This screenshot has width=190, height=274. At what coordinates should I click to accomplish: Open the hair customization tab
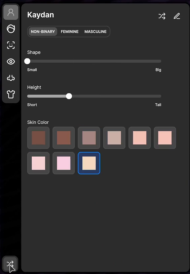pyautogui.click(x=11, y=29)
